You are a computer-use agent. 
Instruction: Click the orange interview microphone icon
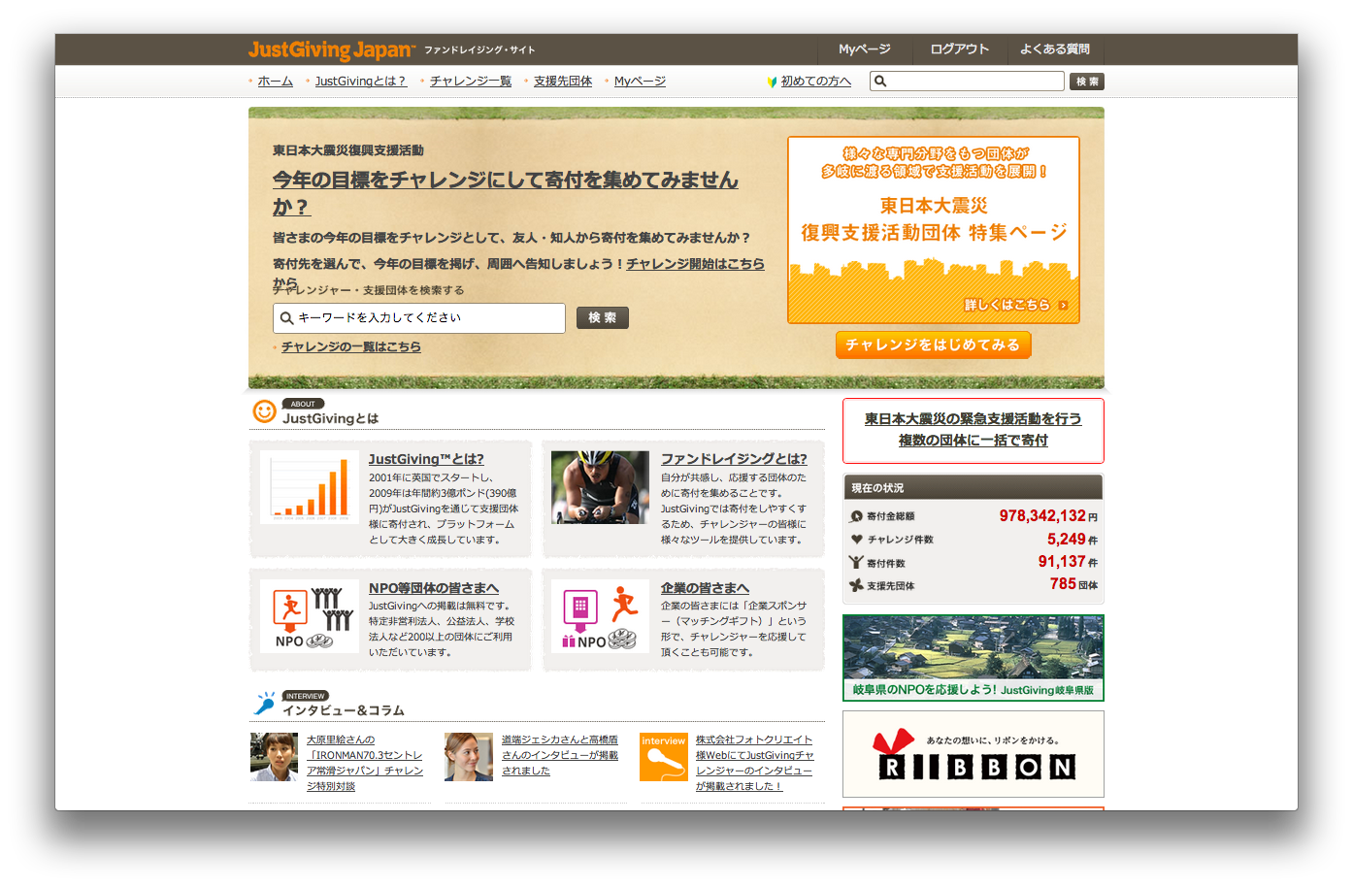coord(664,754)
